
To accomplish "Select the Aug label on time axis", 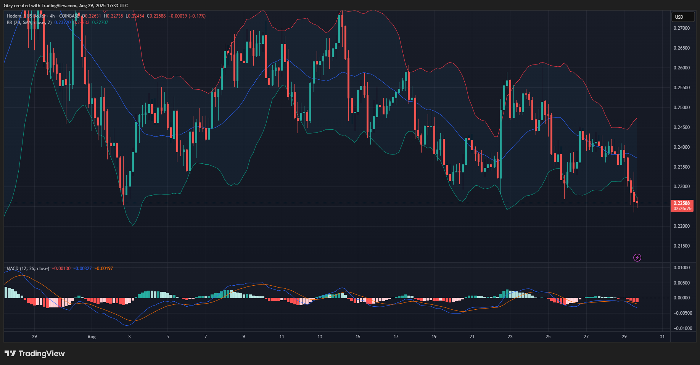I will click(92, 337).
